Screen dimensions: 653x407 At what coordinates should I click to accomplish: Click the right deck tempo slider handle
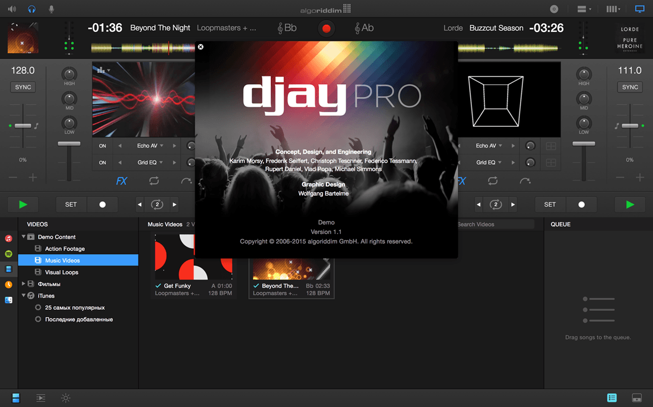pyautogui.click(x=630, y=126)
